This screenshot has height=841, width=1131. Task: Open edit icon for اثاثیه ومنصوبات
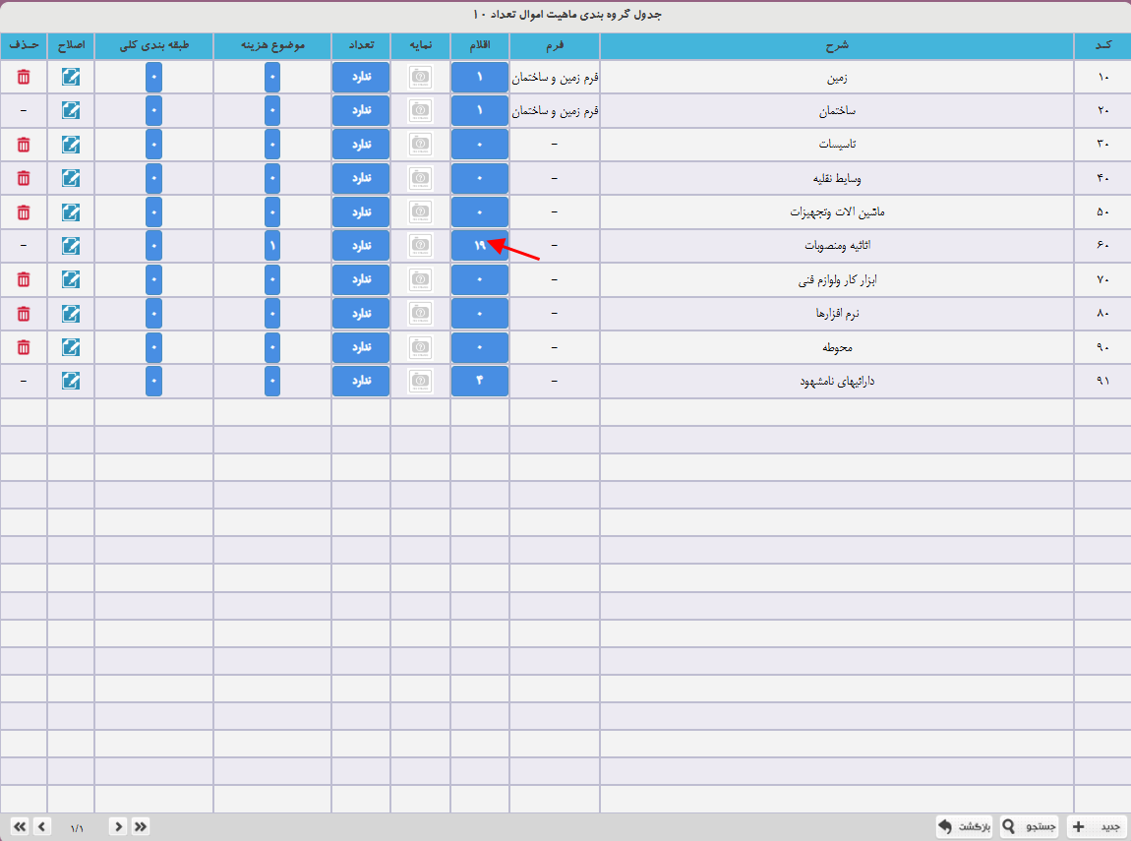(x=71, y=246)
